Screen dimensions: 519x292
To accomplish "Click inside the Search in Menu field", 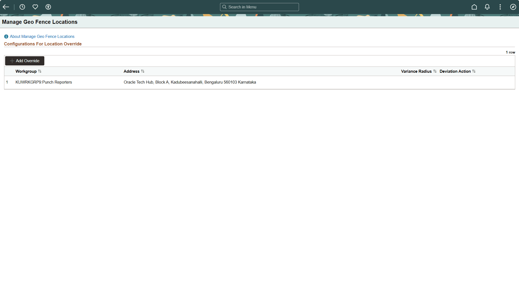I will click(259, 7).
